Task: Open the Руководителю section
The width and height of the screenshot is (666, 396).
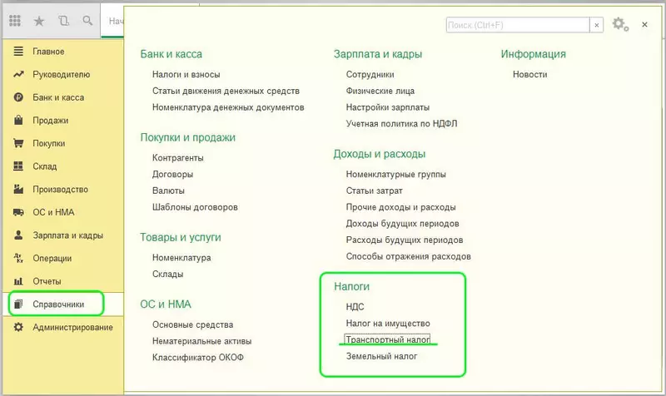Action: pos(61,74)
